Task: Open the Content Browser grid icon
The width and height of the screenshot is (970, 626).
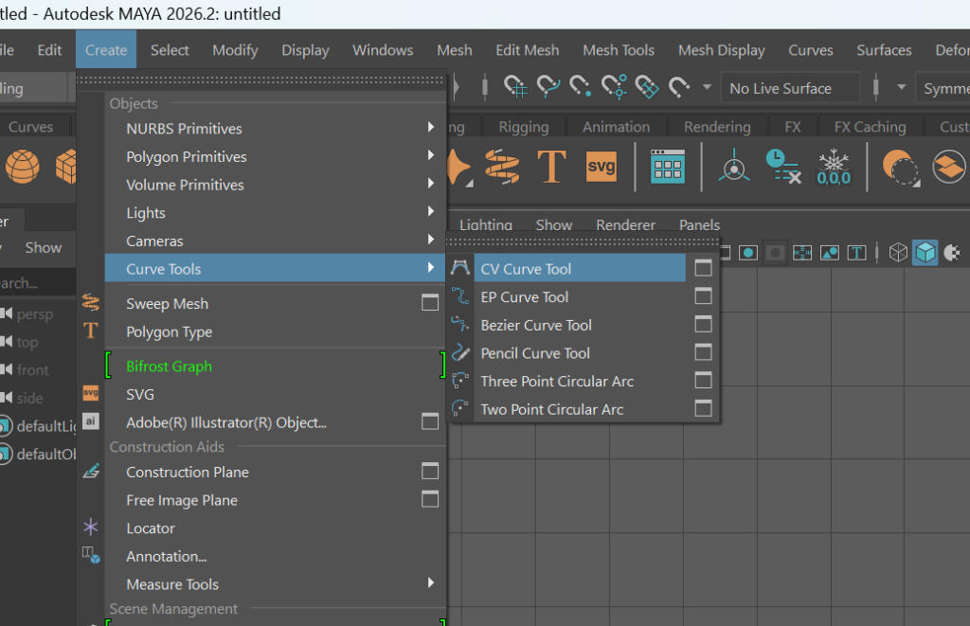Action: pyautogui.click(x=668, y=168)
